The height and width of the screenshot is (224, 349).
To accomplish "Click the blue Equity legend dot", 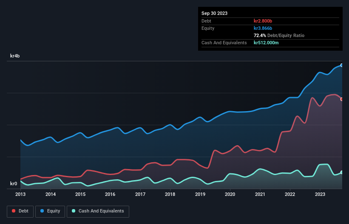I will tap(42, 211).
